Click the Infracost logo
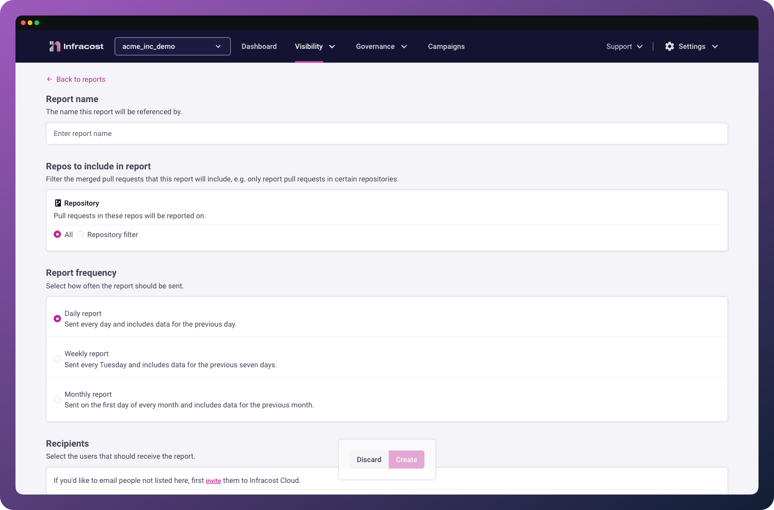This screenshot has width=774, height=510. (x=75, y=46)
